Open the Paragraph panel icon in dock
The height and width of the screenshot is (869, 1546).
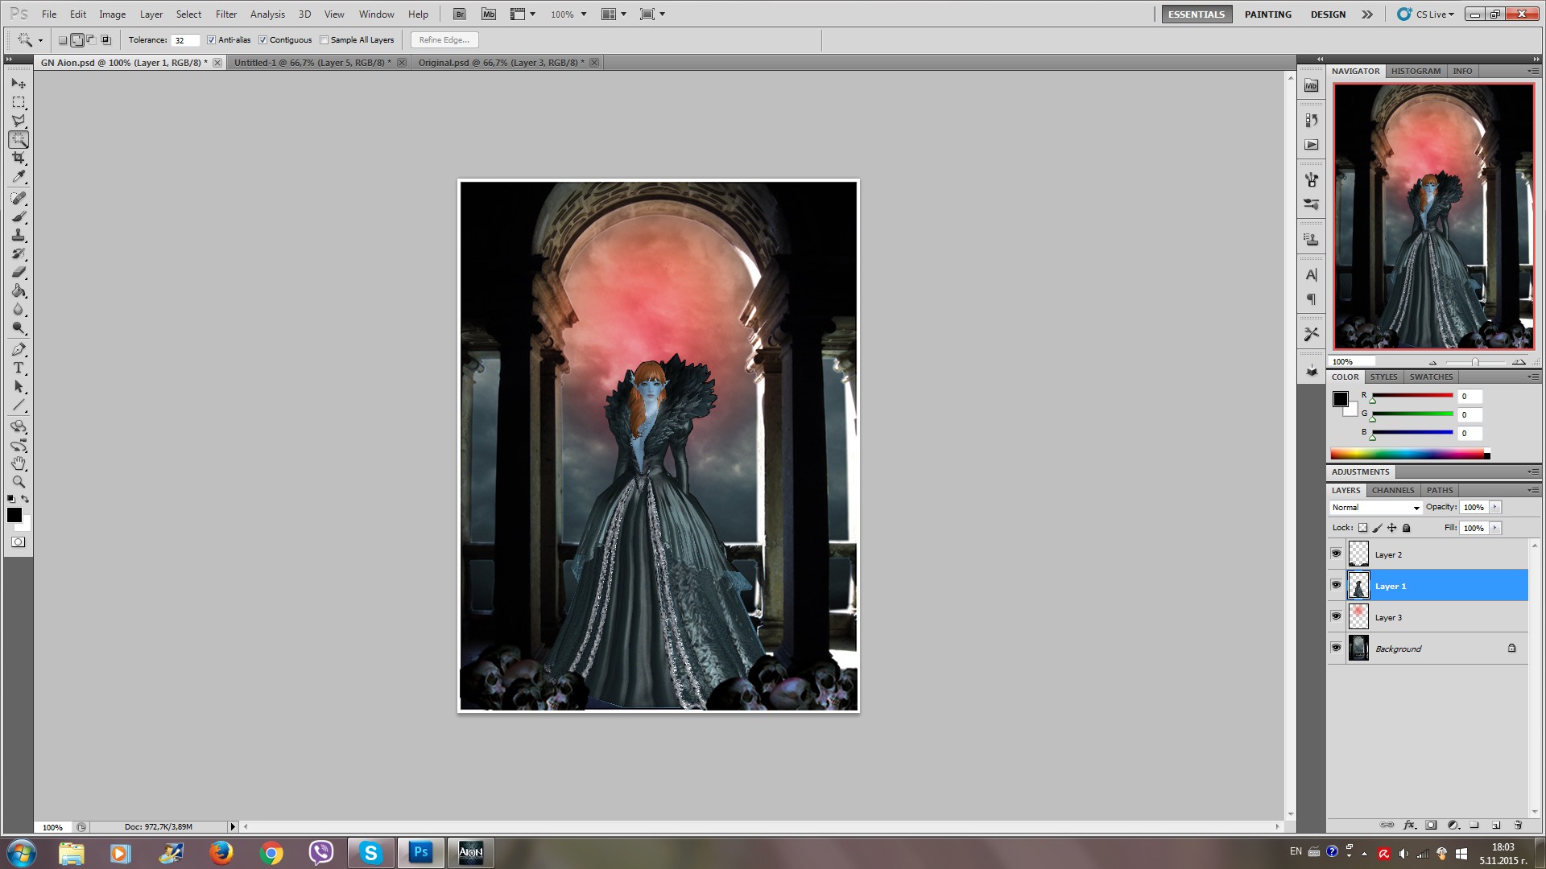1312,299
